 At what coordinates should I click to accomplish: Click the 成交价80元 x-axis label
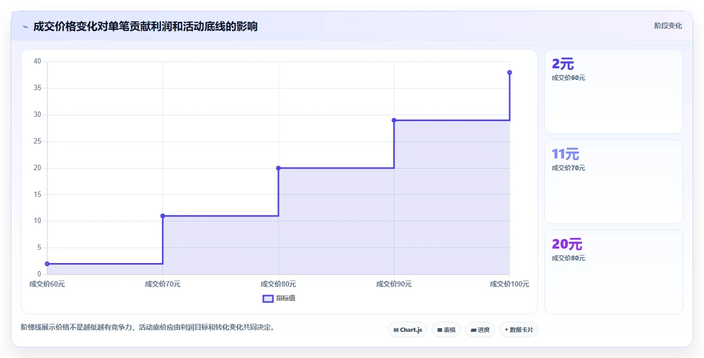278,284
